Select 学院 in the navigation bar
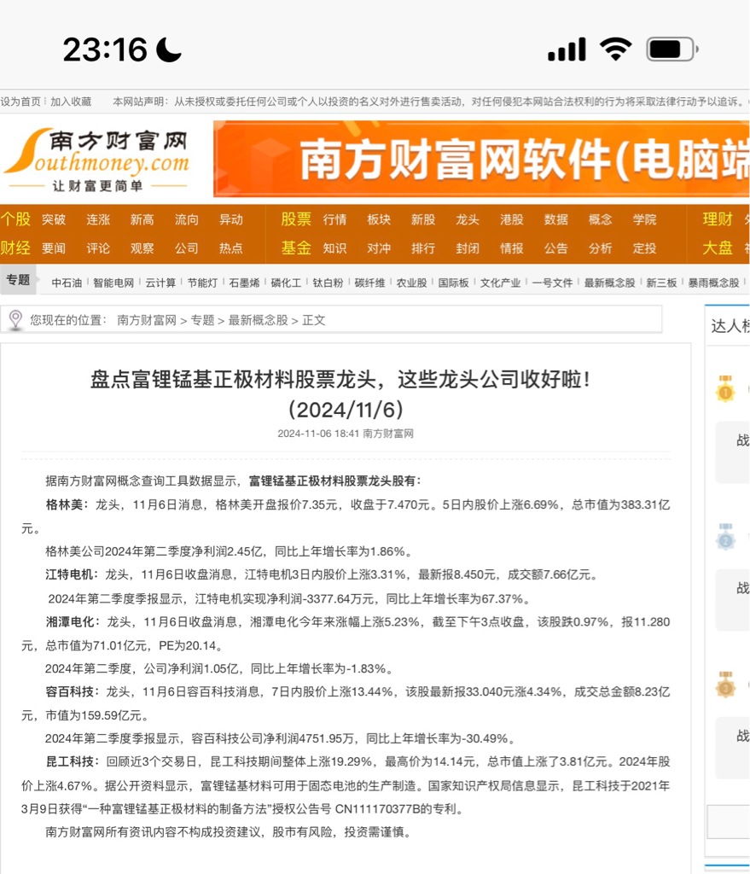 click(645, 219)
